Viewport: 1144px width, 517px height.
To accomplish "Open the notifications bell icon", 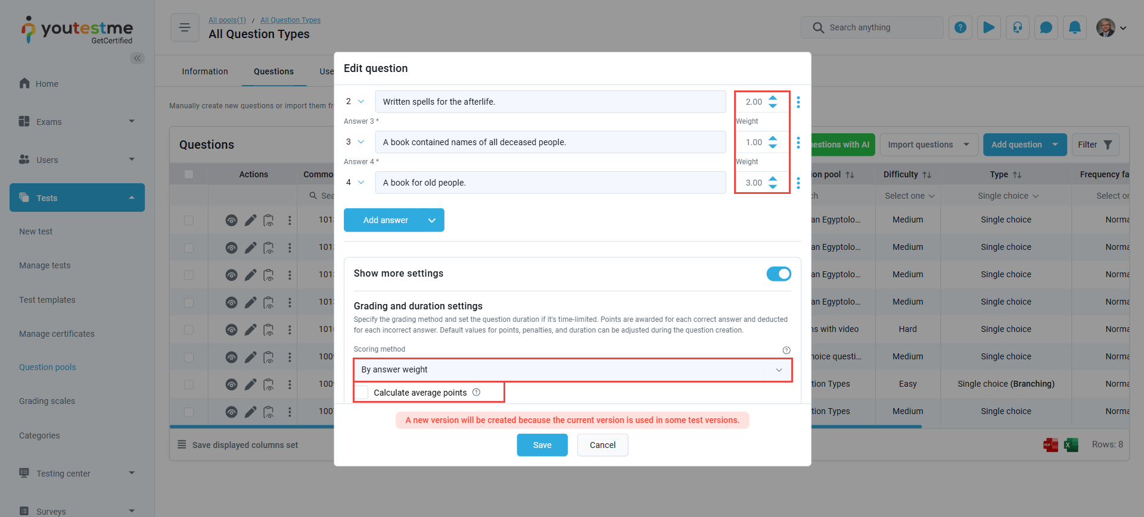I will 1075,27.
